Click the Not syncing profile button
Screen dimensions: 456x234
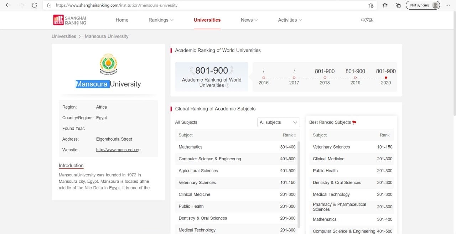point(423,5)
